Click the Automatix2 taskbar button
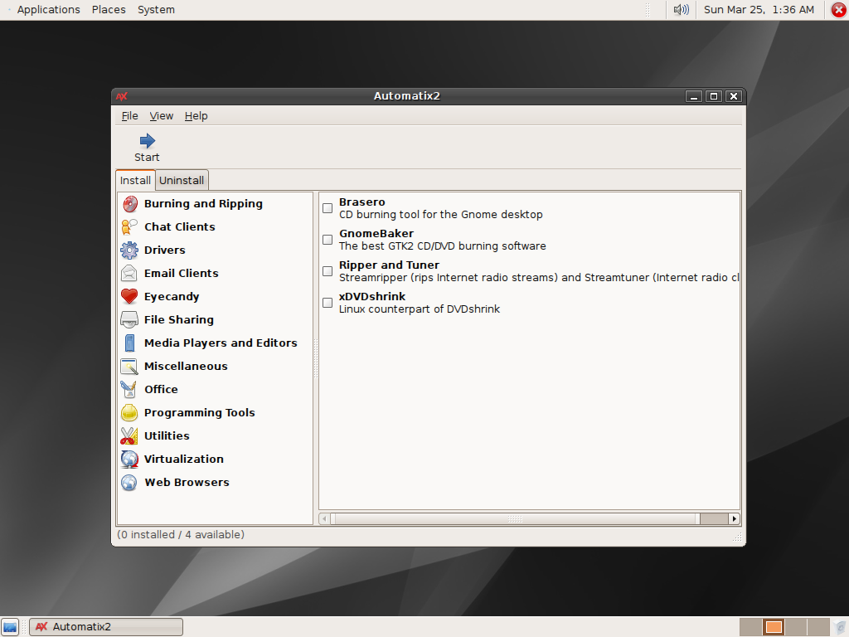 106,627
